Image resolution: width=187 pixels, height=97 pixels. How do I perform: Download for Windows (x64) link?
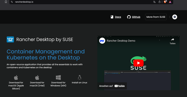tap(58, 84)
